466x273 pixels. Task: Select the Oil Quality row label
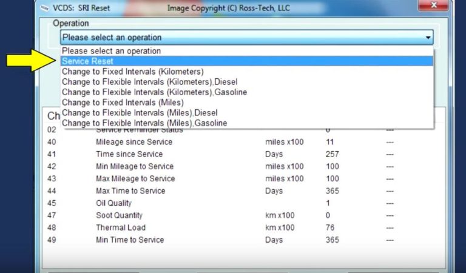coord(113,203)
